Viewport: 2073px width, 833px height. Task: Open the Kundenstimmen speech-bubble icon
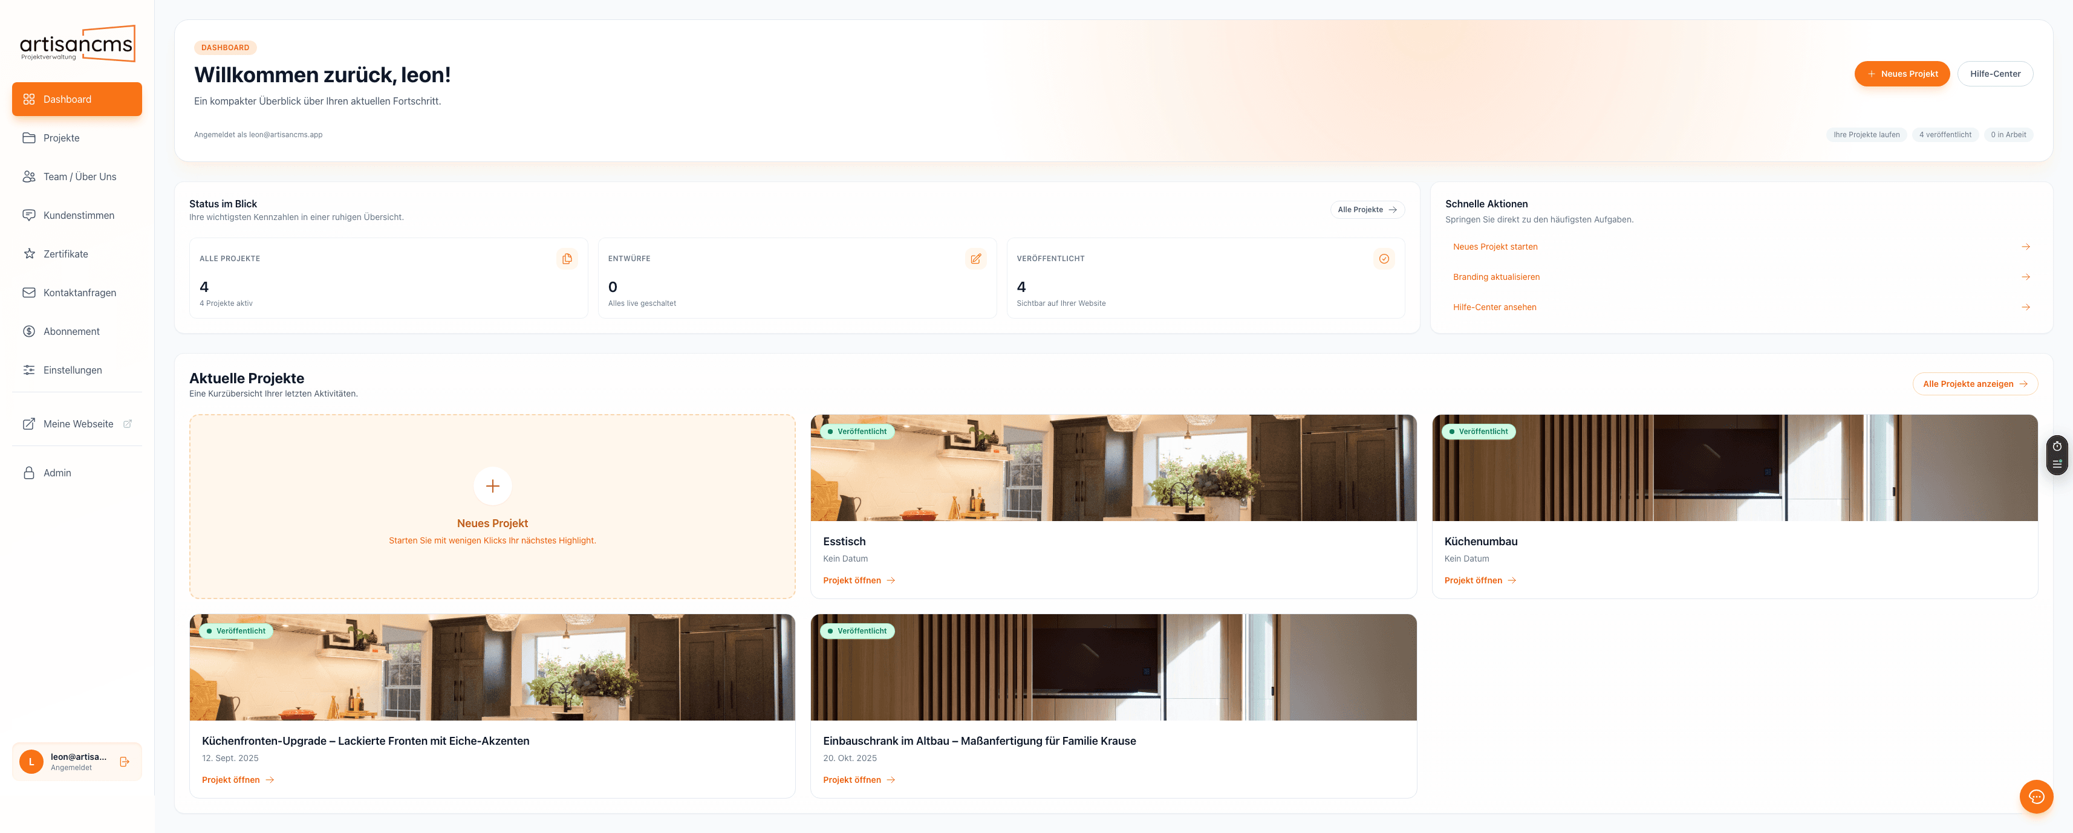(29, 215)
